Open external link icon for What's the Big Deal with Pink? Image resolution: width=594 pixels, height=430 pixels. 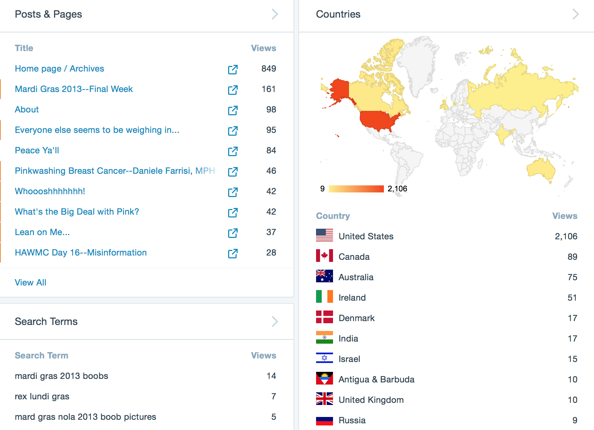(233, 213)
